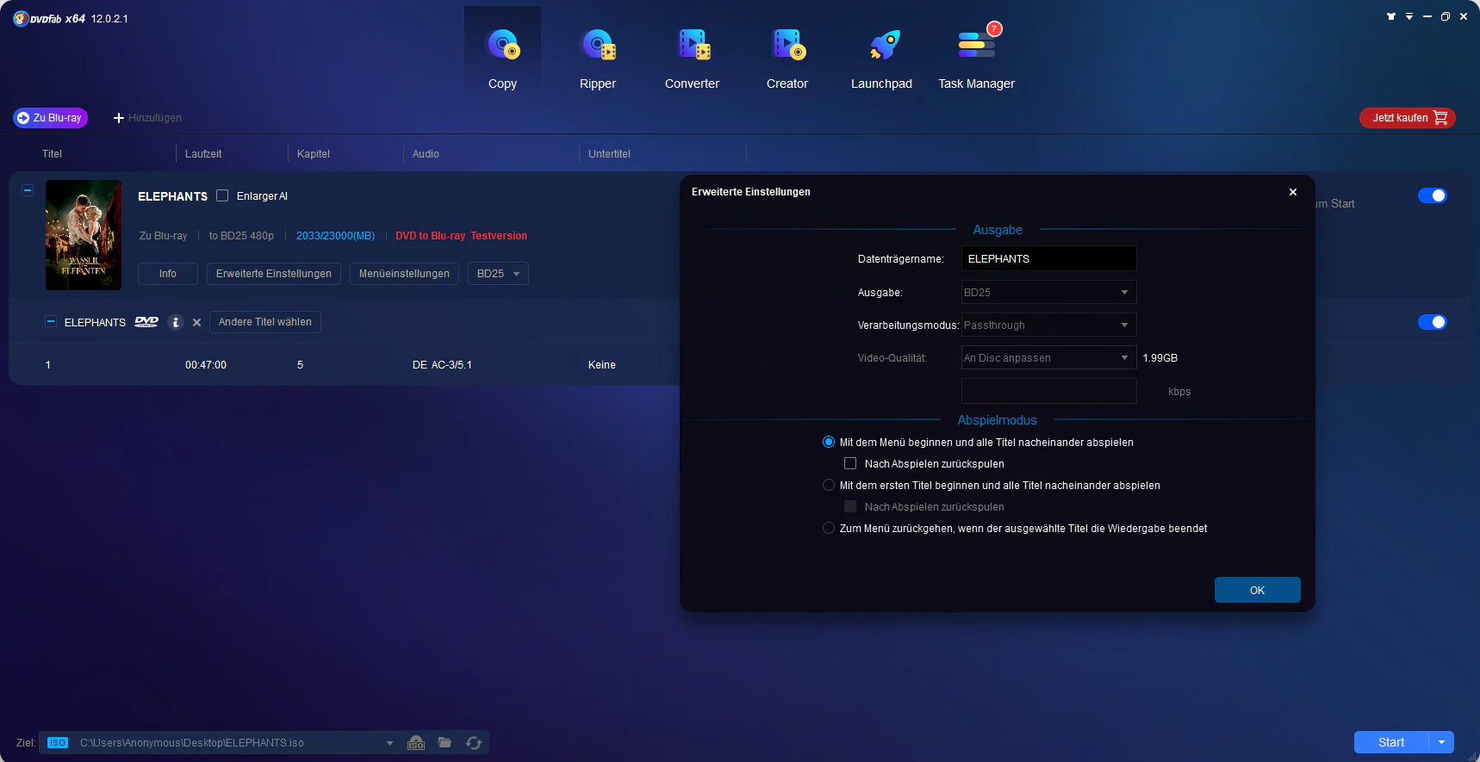1480x762 pixels.
Task: Click the ELEPHANTS movie poster thumbnail
Action: (84, 235)
